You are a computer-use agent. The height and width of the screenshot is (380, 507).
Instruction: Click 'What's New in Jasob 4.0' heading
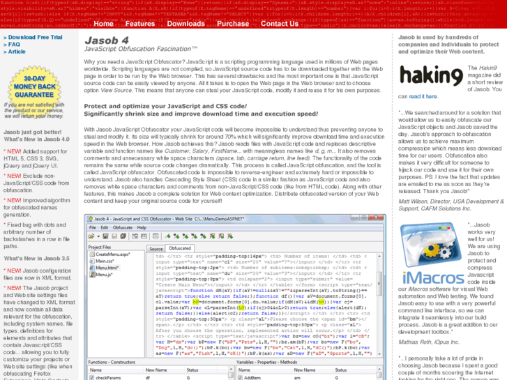(x=36, y=139)
